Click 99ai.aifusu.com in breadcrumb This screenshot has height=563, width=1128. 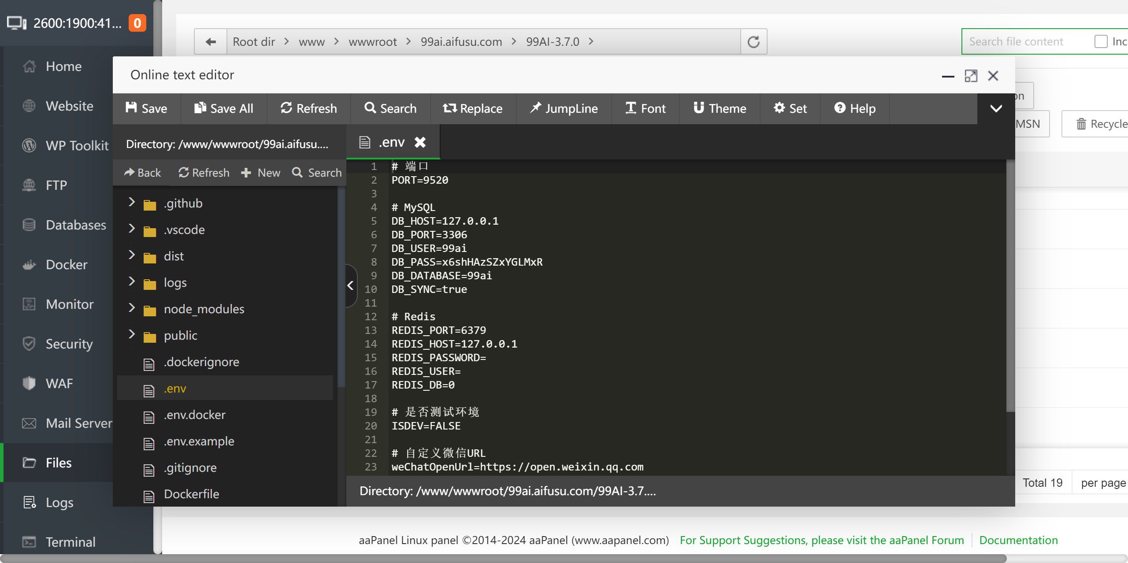coord(461,42)
